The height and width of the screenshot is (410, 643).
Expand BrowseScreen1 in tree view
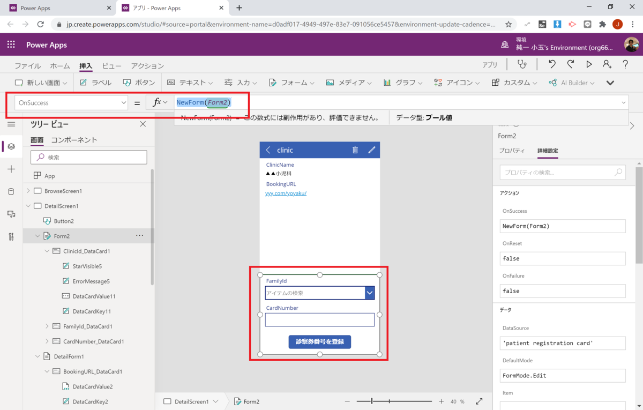pyautogui.click(x=28, y=191)
